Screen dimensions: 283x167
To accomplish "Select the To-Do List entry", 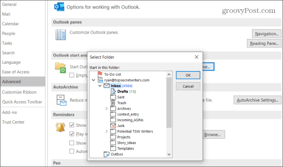I will coord(112,74).
